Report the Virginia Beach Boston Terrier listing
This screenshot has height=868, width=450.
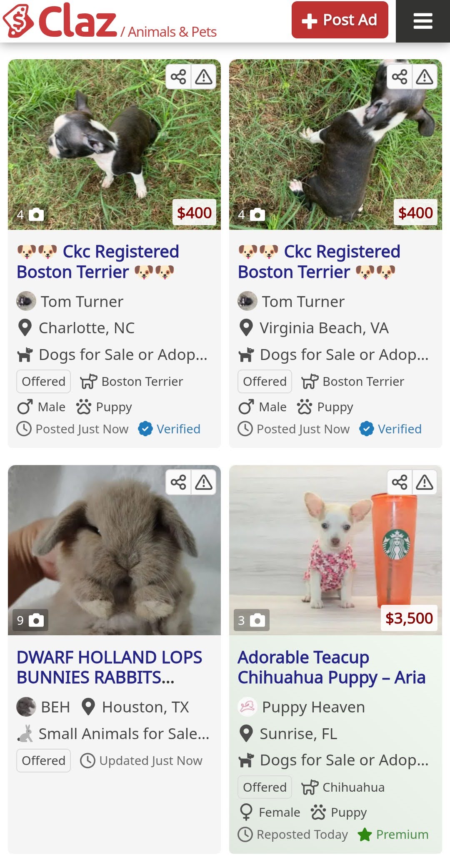[425, 77]
